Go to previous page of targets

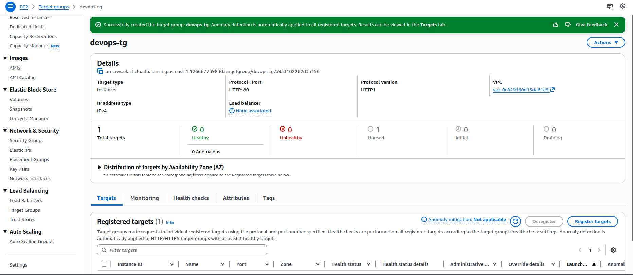point(580,250)
